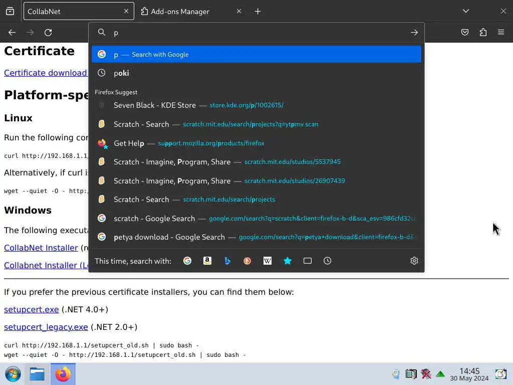Click the Go arrow in address bar

click(414, 33)
